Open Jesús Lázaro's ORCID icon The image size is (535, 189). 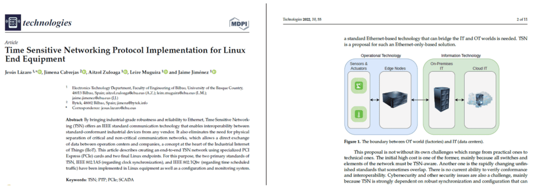(40, 72)
